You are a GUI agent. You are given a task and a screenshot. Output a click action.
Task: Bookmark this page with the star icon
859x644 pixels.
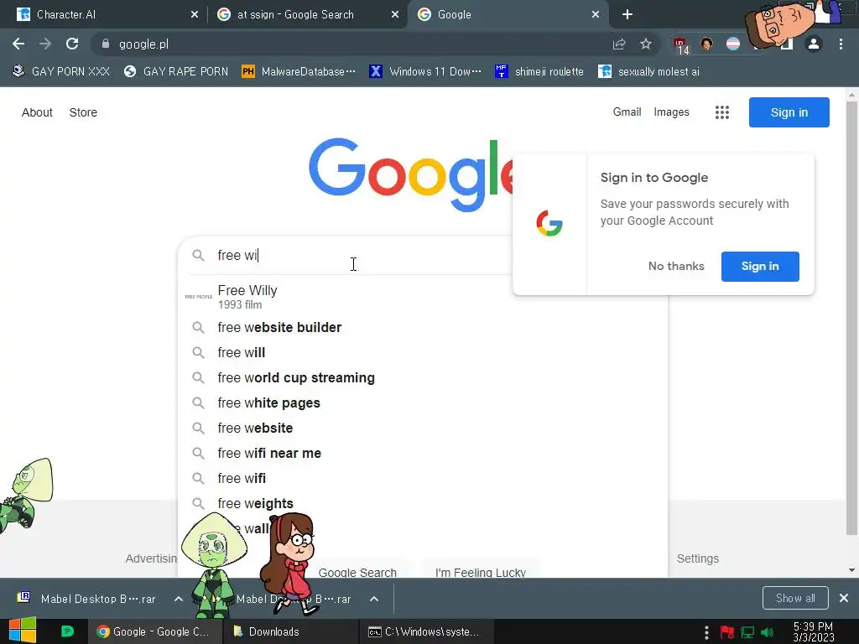point(646,44)
